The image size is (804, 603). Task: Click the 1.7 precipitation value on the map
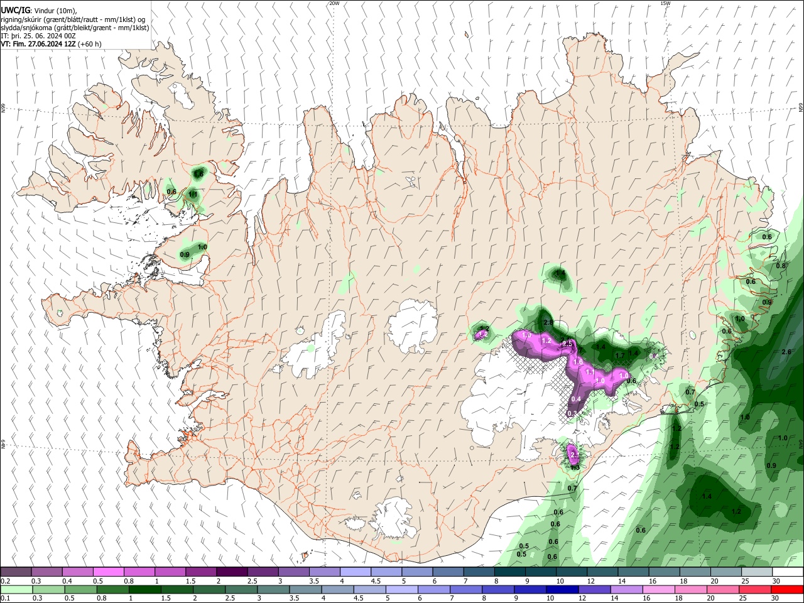620,356
